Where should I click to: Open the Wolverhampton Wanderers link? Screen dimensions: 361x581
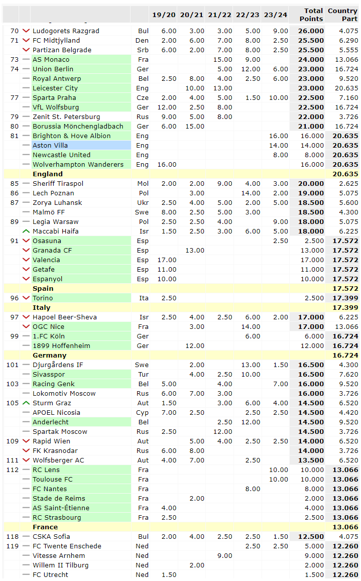[x=78, y=165]
